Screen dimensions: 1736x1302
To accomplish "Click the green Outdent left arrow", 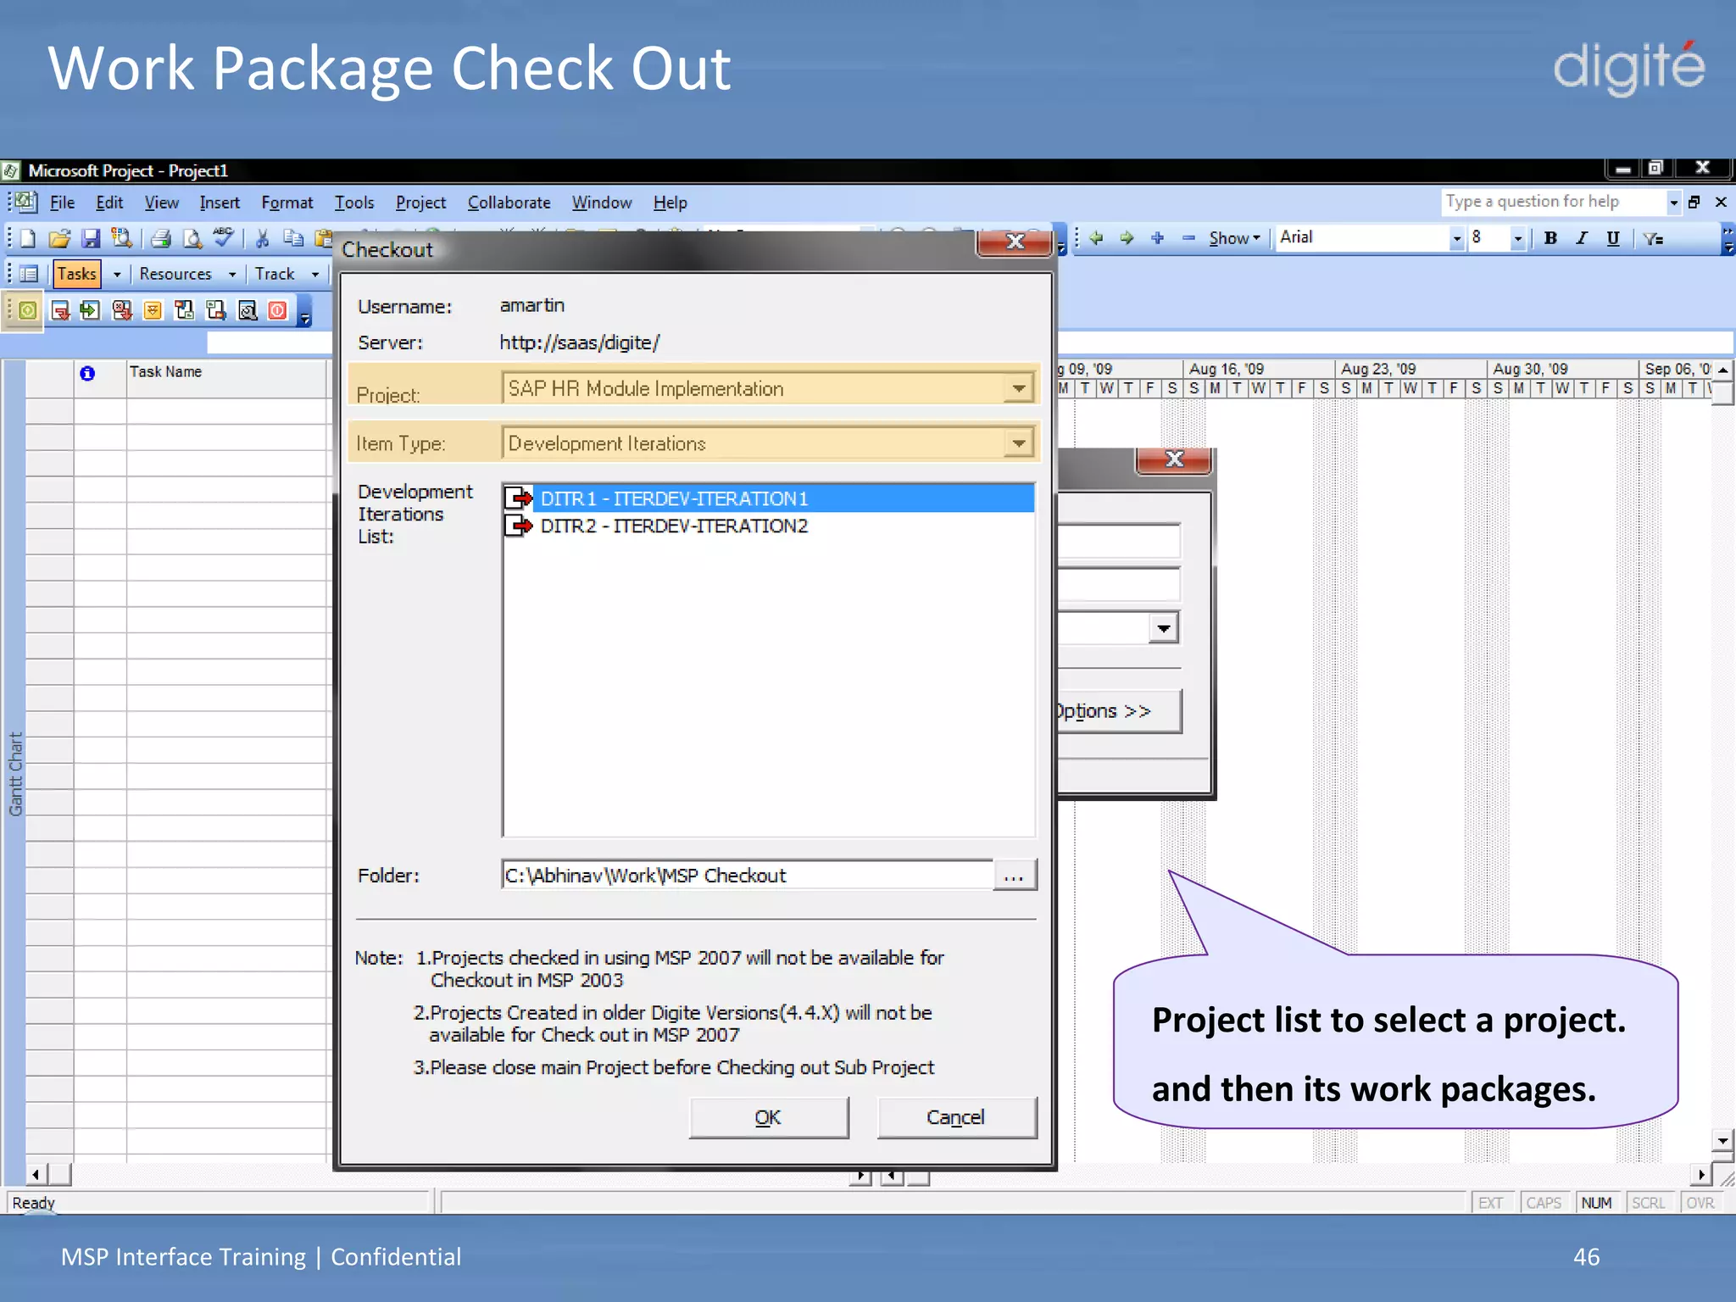I will pyautogui.click(x=1096, y=238).
